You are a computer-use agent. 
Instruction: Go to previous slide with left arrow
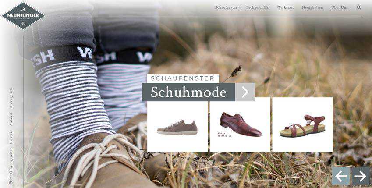341,176
